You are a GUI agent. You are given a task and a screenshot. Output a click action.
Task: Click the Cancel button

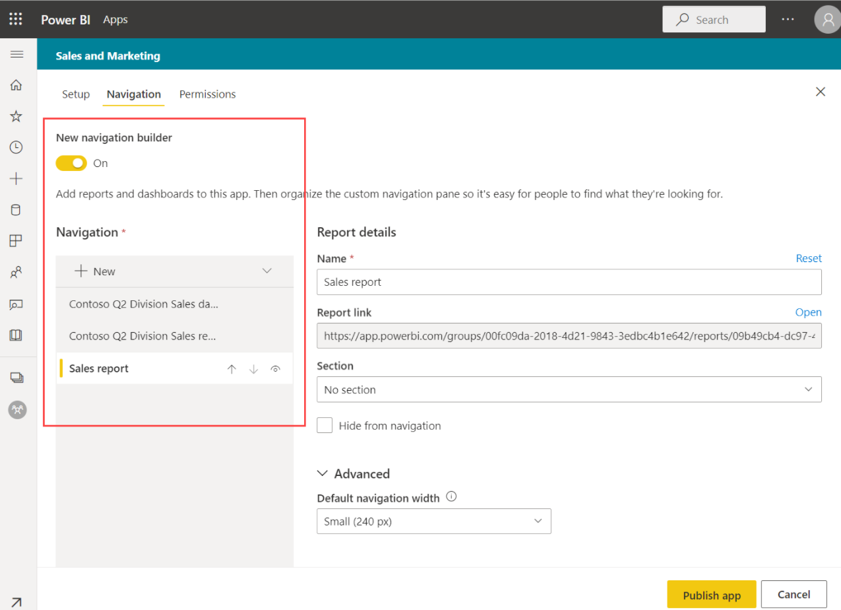(x=794, y=595)
